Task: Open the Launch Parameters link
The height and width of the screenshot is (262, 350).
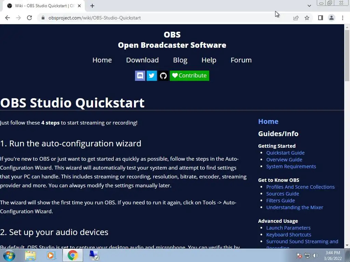Action: (x=288, y=228)
